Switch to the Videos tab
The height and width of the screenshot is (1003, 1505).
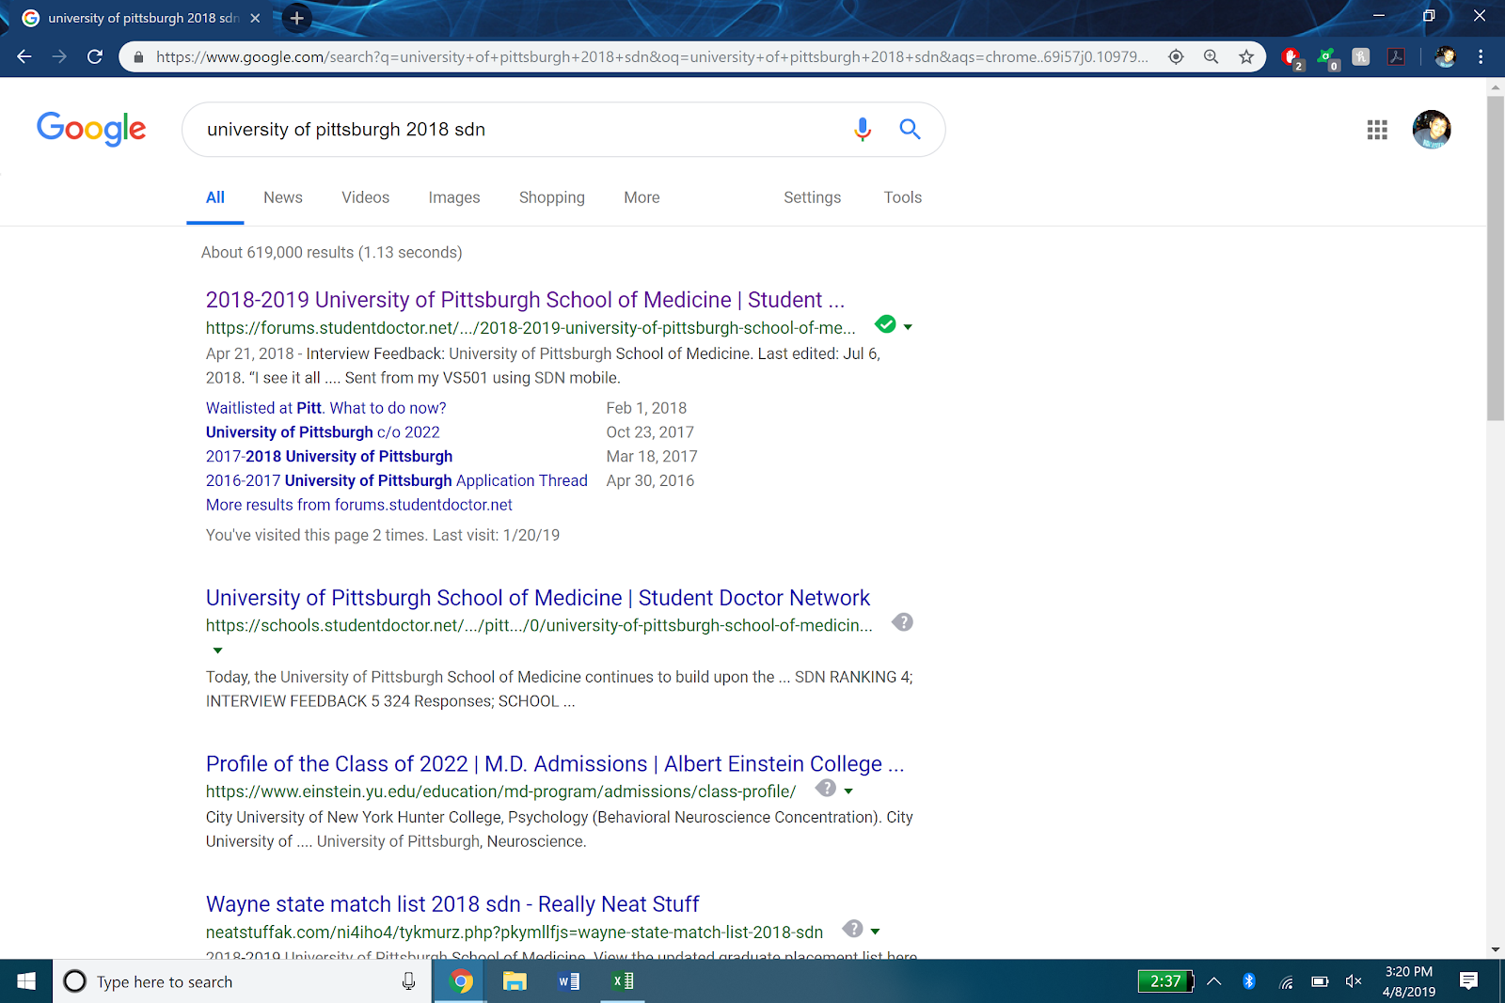point(365,197)
